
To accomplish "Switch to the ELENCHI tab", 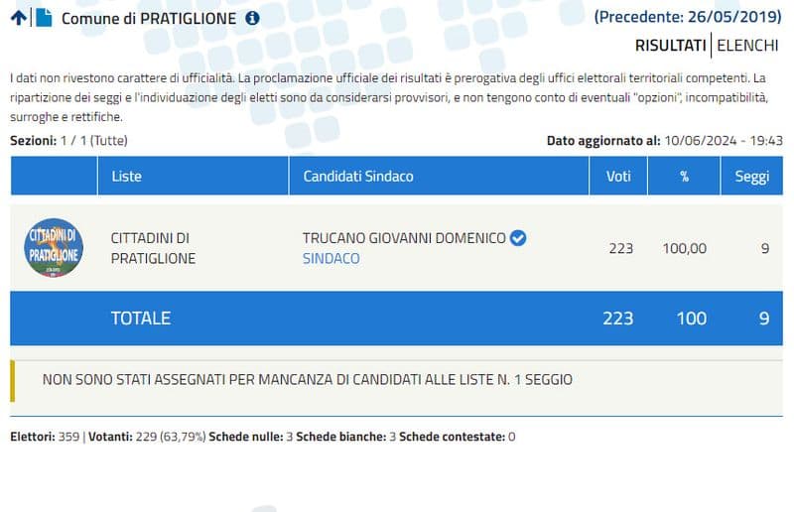I will click(749, 45).
